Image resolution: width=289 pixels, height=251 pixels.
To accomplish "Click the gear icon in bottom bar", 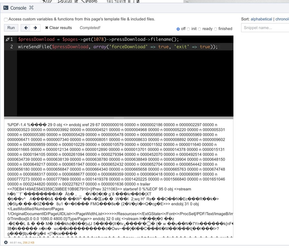I will tap(6, 242).
